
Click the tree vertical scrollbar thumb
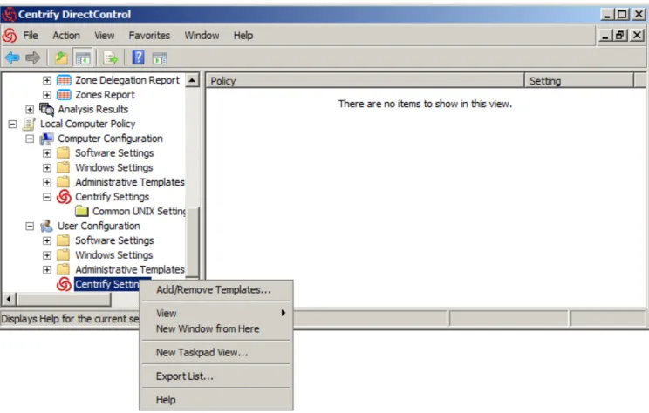point(192,241)
